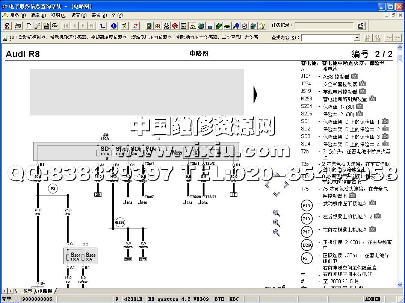Click the car icon in the toolbar

click(x=54, y=26)
